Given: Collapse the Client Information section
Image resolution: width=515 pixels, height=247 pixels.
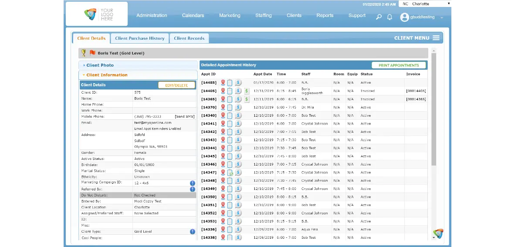Looking at the screenshot, I should coord(138,75).
